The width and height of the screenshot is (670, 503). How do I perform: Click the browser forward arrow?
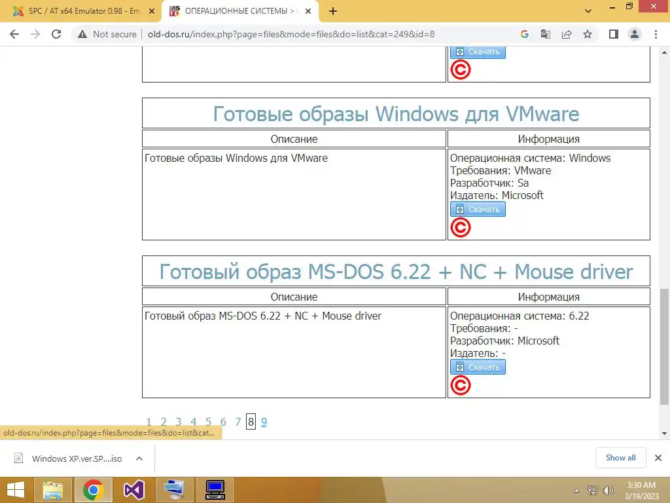click(35, 34)
